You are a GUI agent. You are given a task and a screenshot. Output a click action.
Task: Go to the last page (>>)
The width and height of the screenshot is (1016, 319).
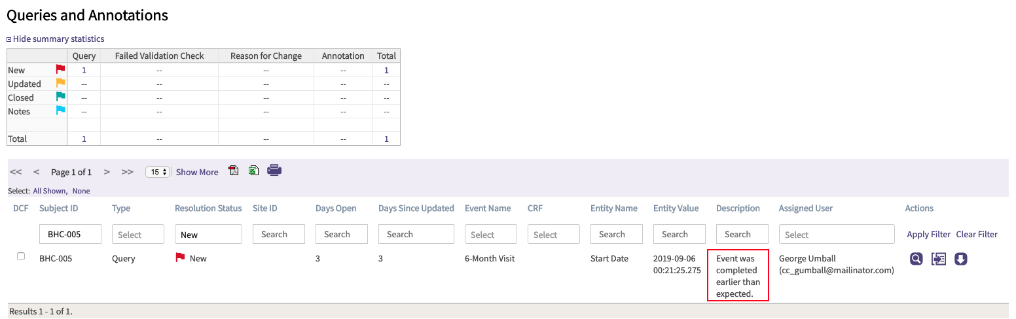click(128, 172)
